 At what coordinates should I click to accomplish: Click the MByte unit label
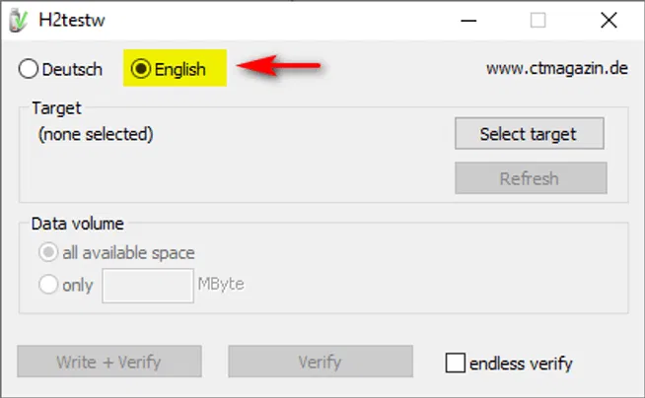coord(221,284)
